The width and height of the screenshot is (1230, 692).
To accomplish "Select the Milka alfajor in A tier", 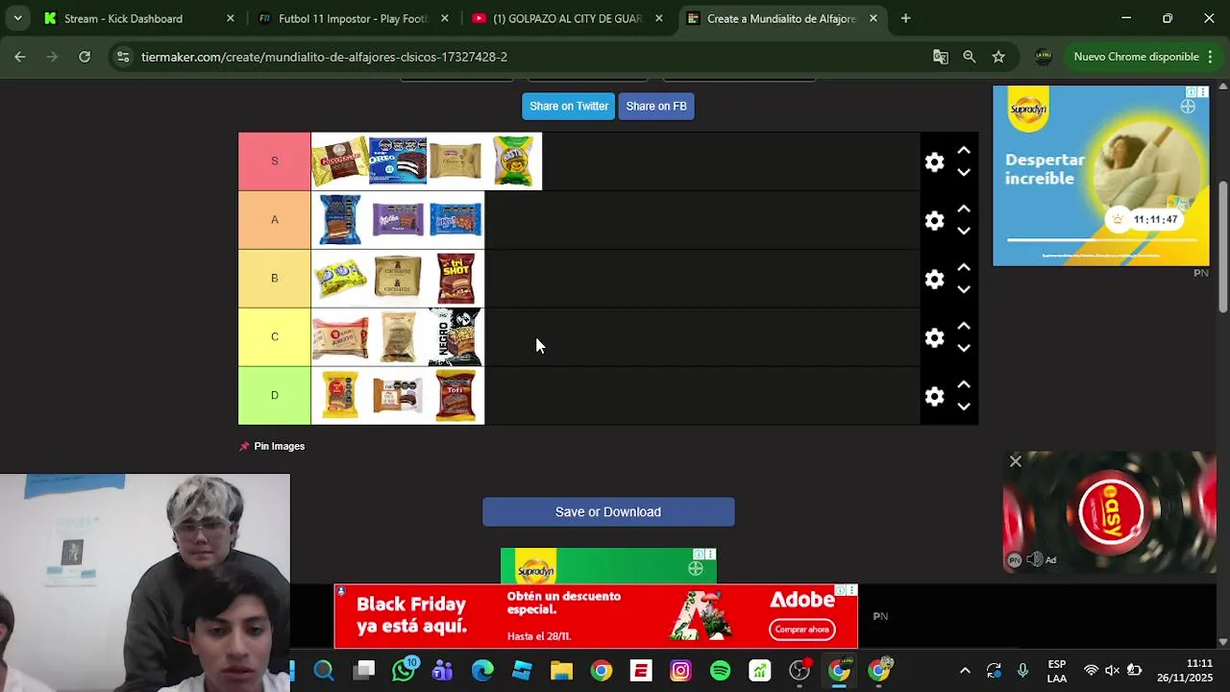I will tap(398, 220).
